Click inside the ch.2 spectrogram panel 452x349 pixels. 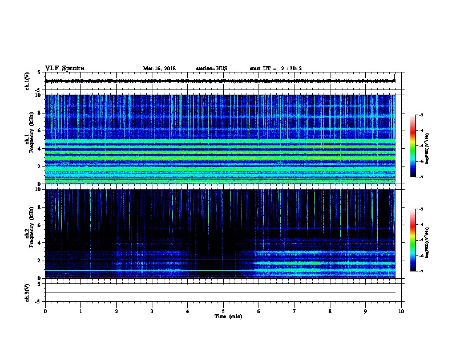pyautogui.click(x=220, y=234)
